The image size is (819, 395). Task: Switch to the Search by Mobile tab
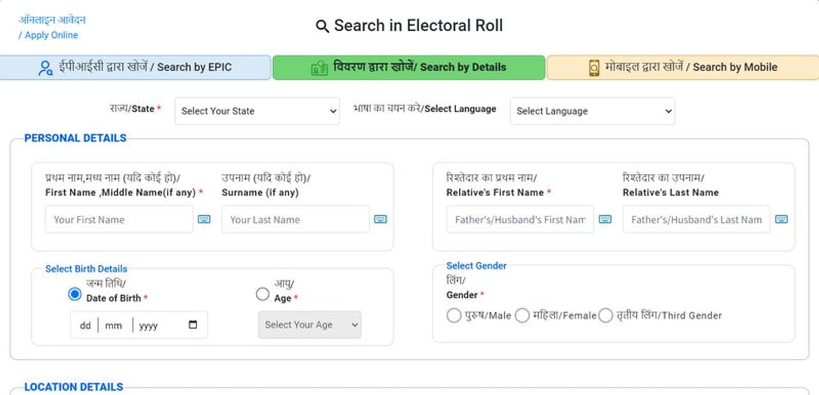[682, 68]
